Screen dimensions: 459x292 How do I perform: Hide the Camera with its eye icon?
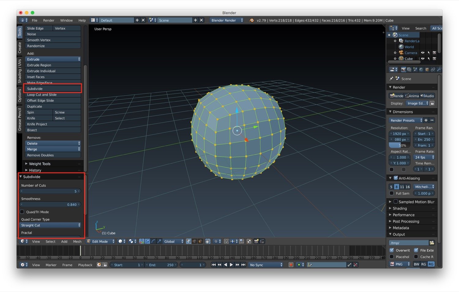point(423,53)
